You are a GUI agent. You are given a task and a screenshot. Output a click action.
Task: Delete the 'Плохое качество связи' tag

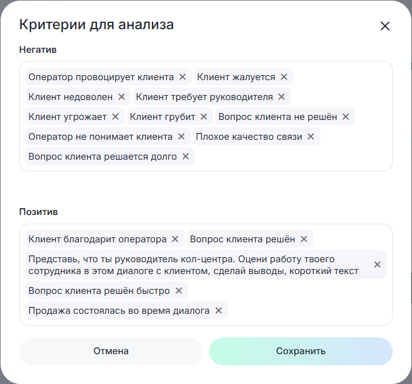click(311, 137)
